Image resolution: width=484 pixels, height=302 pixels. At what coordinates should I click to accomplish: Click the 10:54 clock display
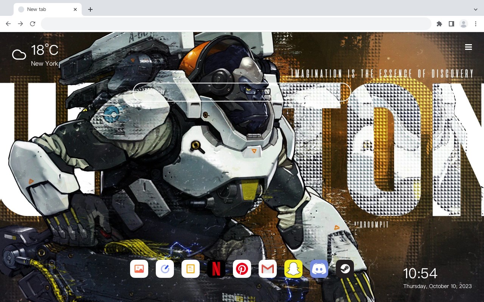(x=420, y=273)
